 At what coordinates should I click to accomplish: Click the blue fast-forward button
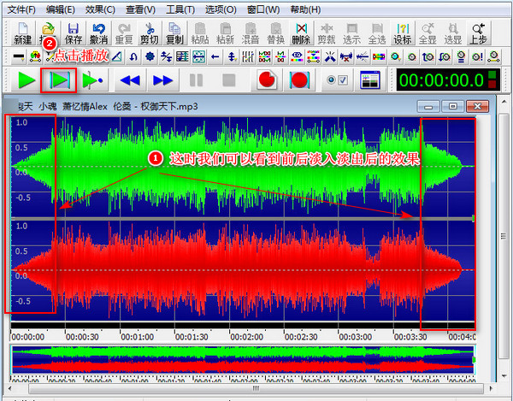point(162,80)
